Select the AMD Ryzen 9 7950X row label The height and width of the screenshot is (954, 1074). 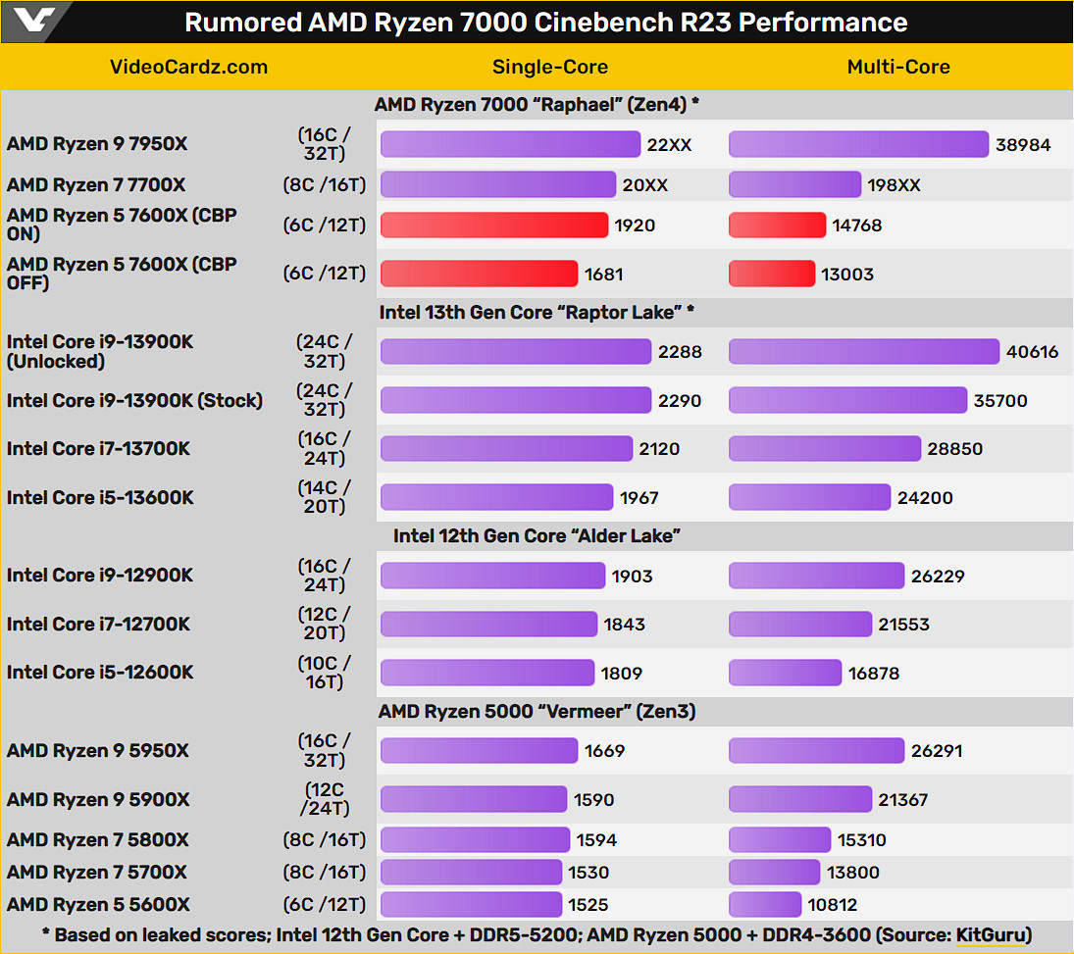coord(97,144)
